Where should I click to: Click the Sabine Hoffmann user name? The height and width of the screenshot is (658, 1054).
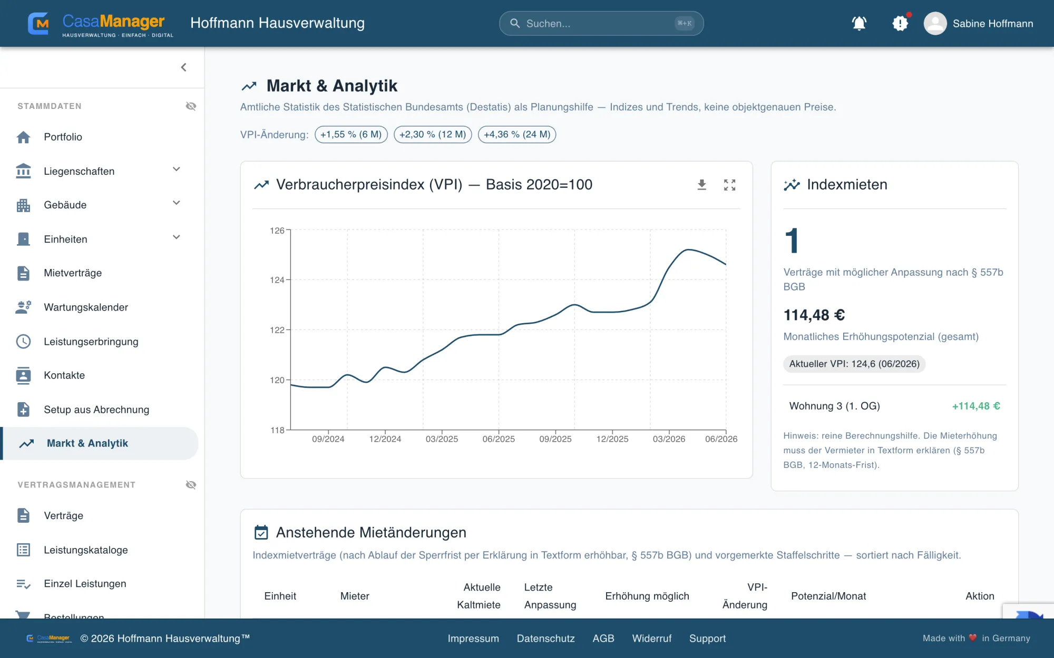point(993,24)
